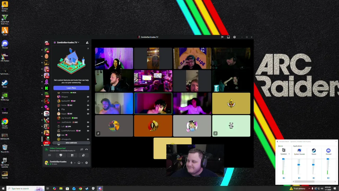Open Rockstar Games desktop shortcut

[5, 6]
